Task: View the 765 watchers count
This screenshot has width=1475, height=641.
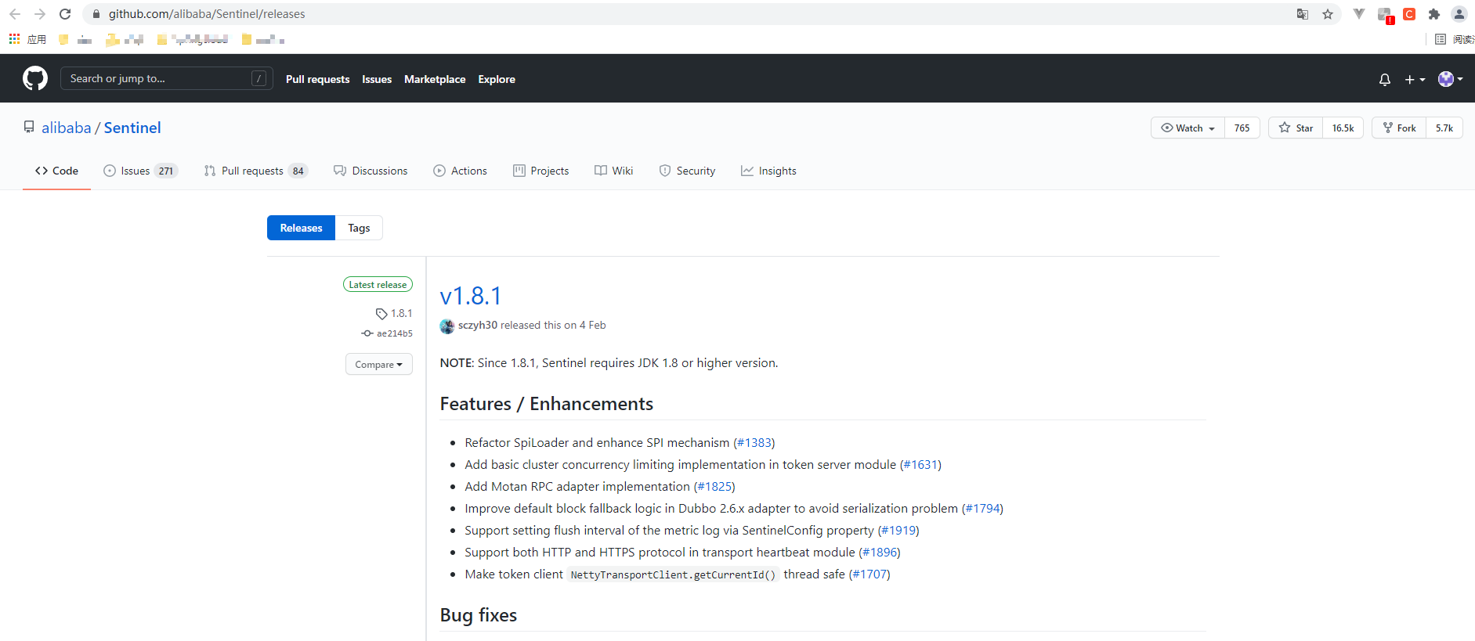Action: click(1242, 128)
